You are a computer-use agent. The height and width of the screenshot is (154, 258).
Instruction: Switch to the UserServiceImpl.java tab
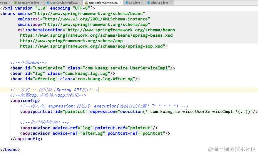(64, 3)
